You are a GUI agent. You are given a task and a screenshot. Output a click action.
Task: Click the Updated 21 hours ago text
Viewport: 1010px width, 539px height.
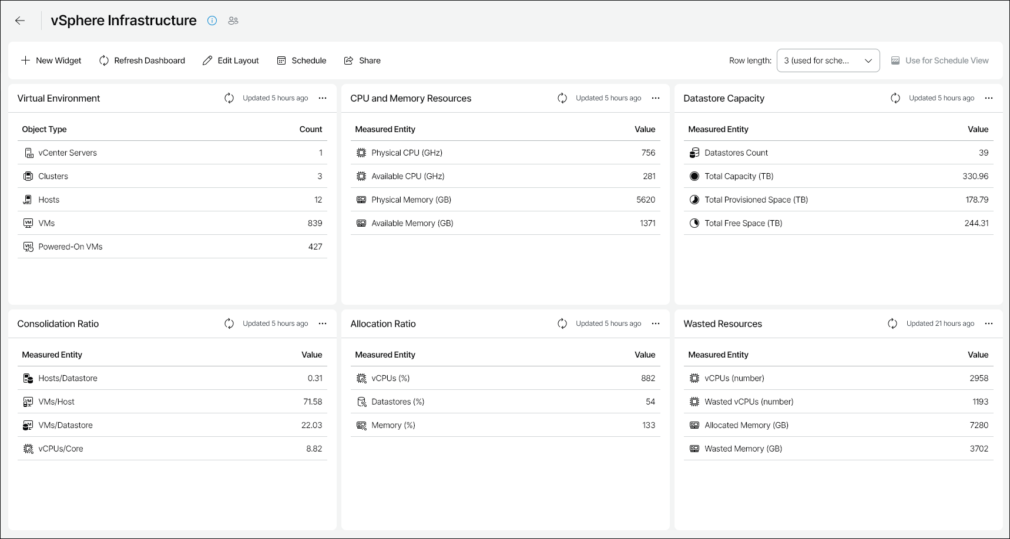(940, 324)
